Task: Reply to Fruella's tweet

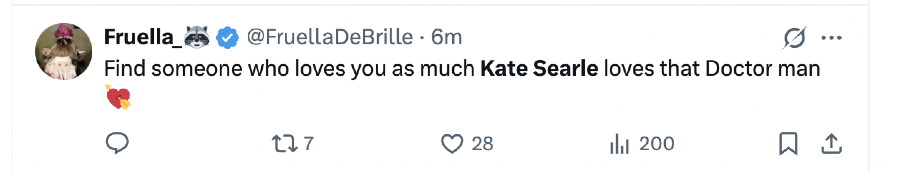Action: [117, 143]
